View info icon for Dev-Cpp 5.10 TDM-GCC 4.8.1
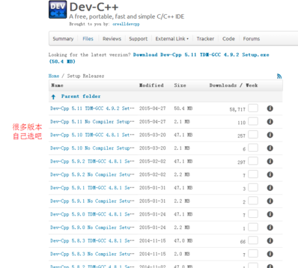 click(x=270, y=135)
